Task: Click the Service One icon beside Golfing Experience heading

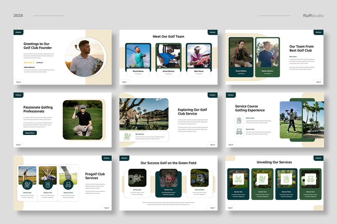Action: [x=239, y=120]
